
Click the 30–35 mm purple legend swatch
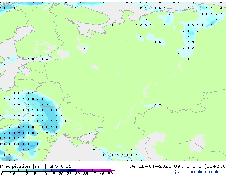80,170
